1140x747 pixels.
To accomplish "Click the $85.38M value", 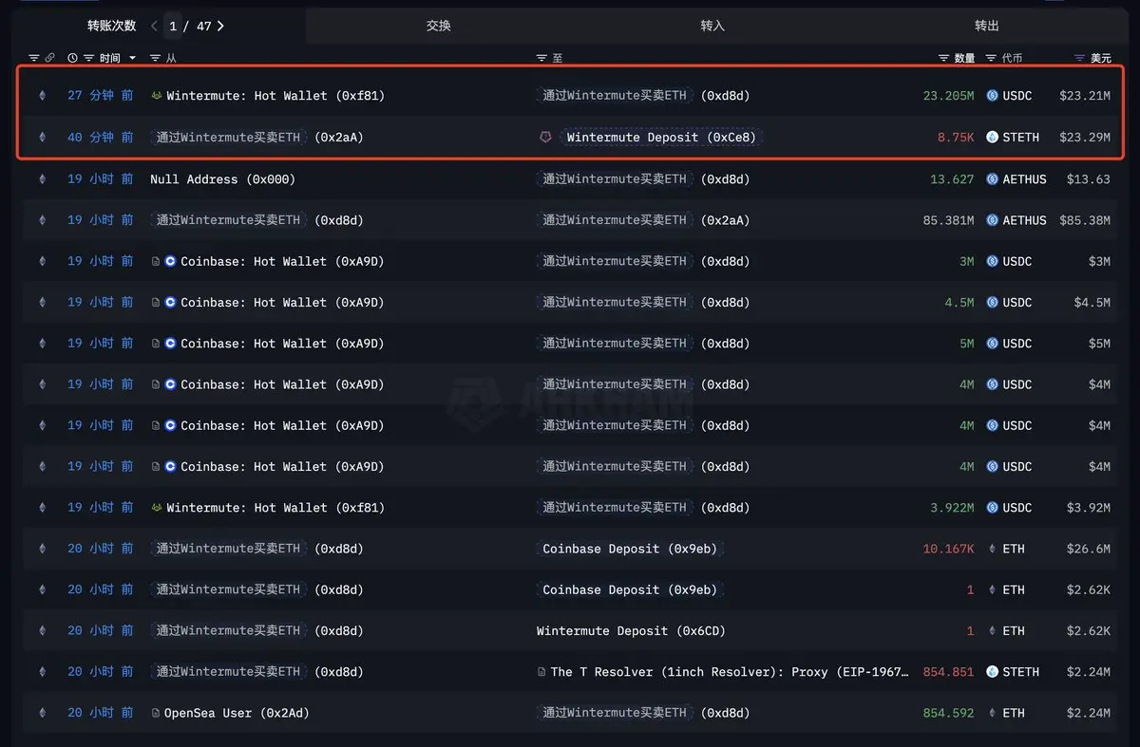I will click(x=1085, y=220).
